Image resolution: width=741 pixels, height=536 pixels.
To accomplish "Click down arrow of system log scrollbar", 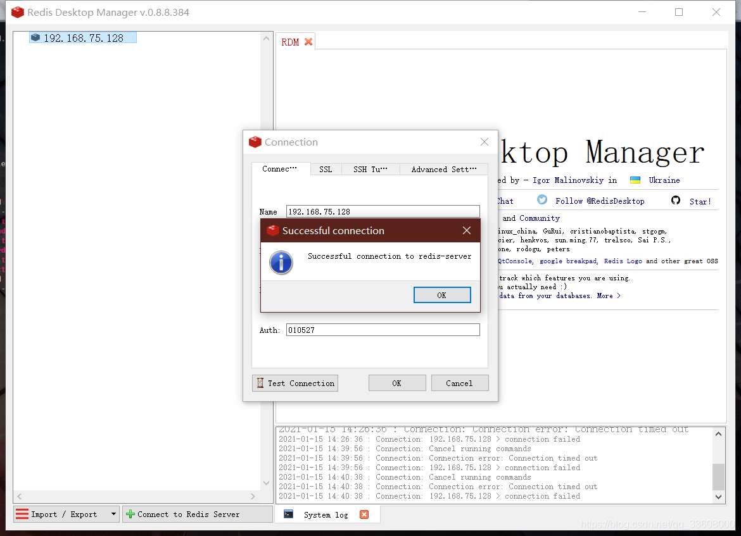I will pyautogui.click(x=718, y=497).
